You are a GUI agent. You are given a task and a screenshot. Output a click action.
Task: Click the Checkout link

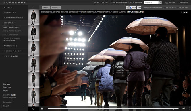click(x=183, y=3)
